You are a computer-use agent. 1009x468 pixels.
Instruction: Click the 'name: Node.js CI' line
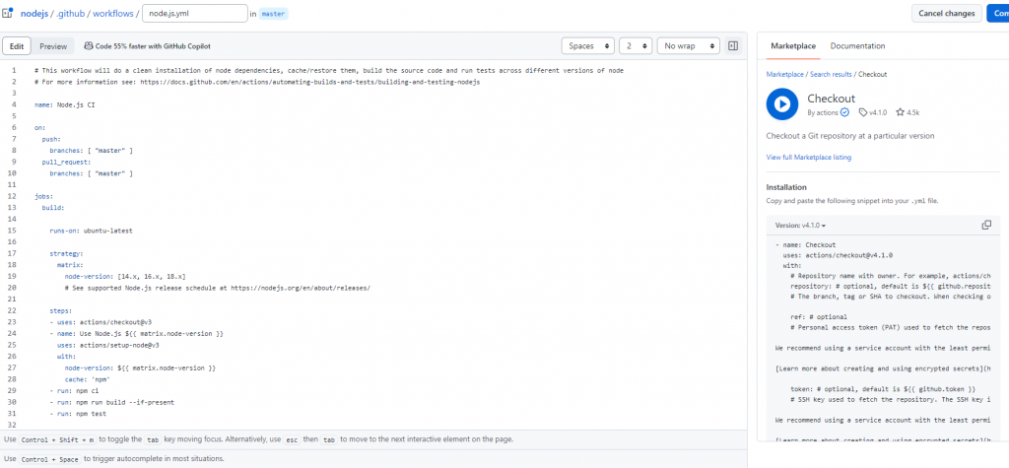click(x=65, y=104)
